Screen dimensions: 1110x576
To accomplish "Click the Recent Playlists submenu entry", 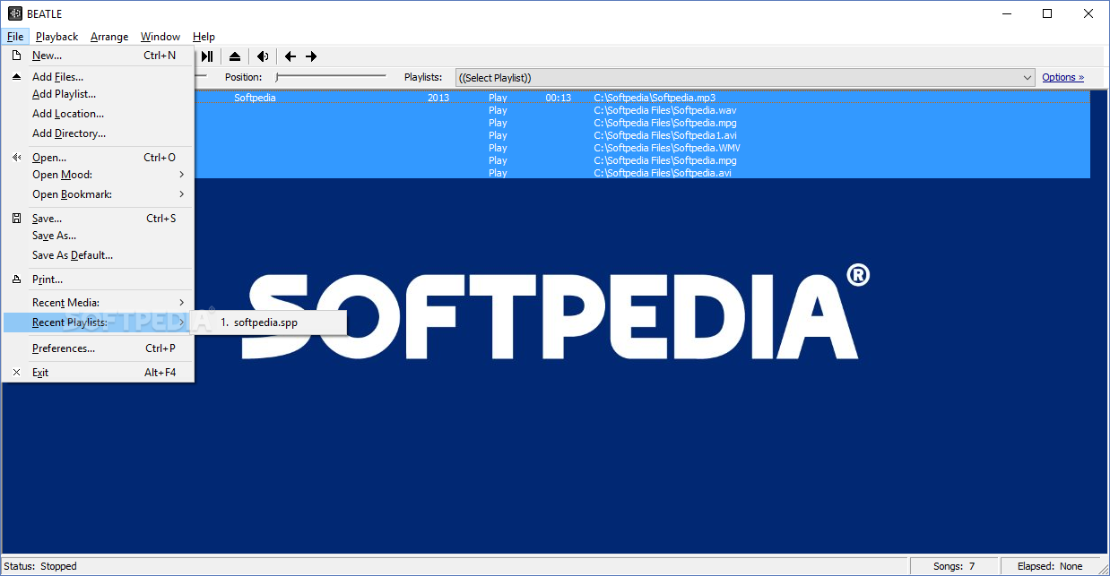I will coord(98,322).
